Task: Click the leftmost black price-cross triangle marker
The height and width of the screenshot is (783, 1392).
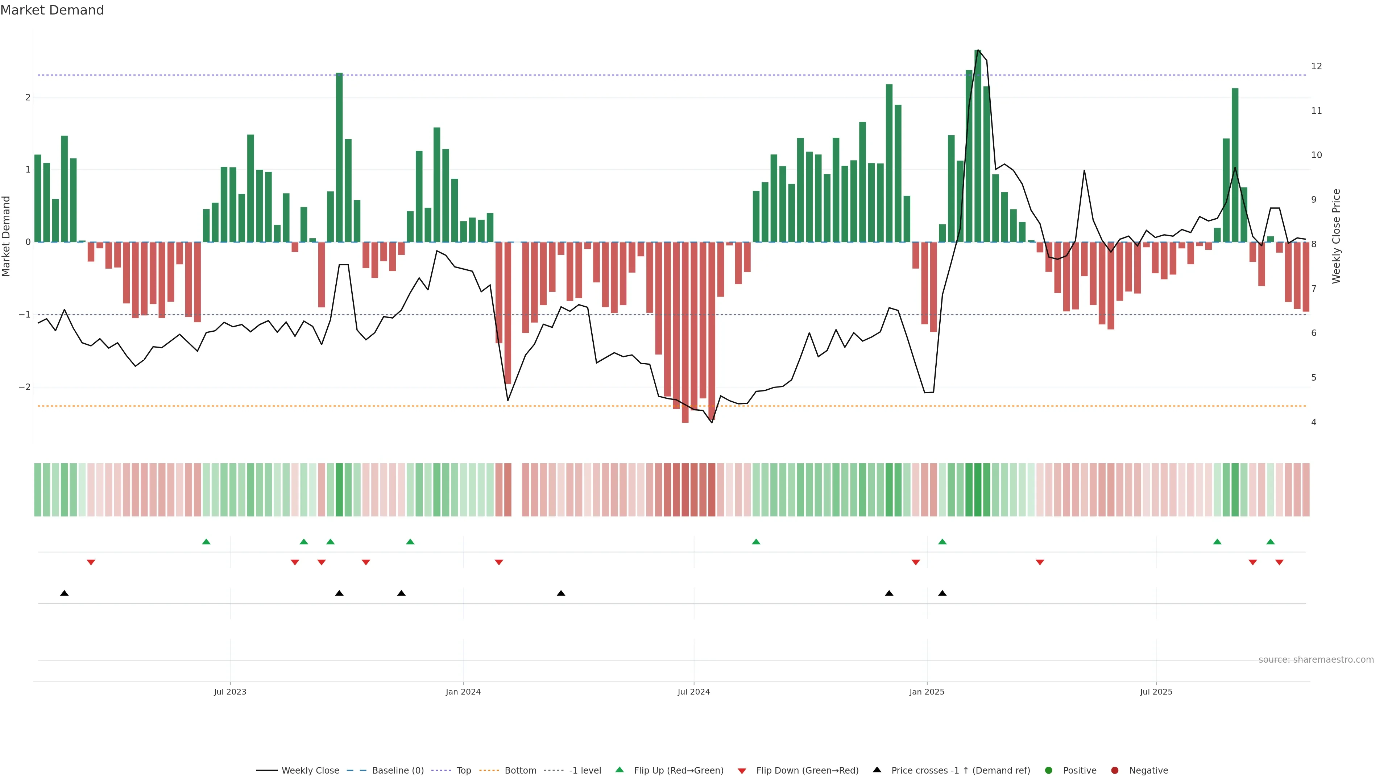Action: click(x=64, y=593)
